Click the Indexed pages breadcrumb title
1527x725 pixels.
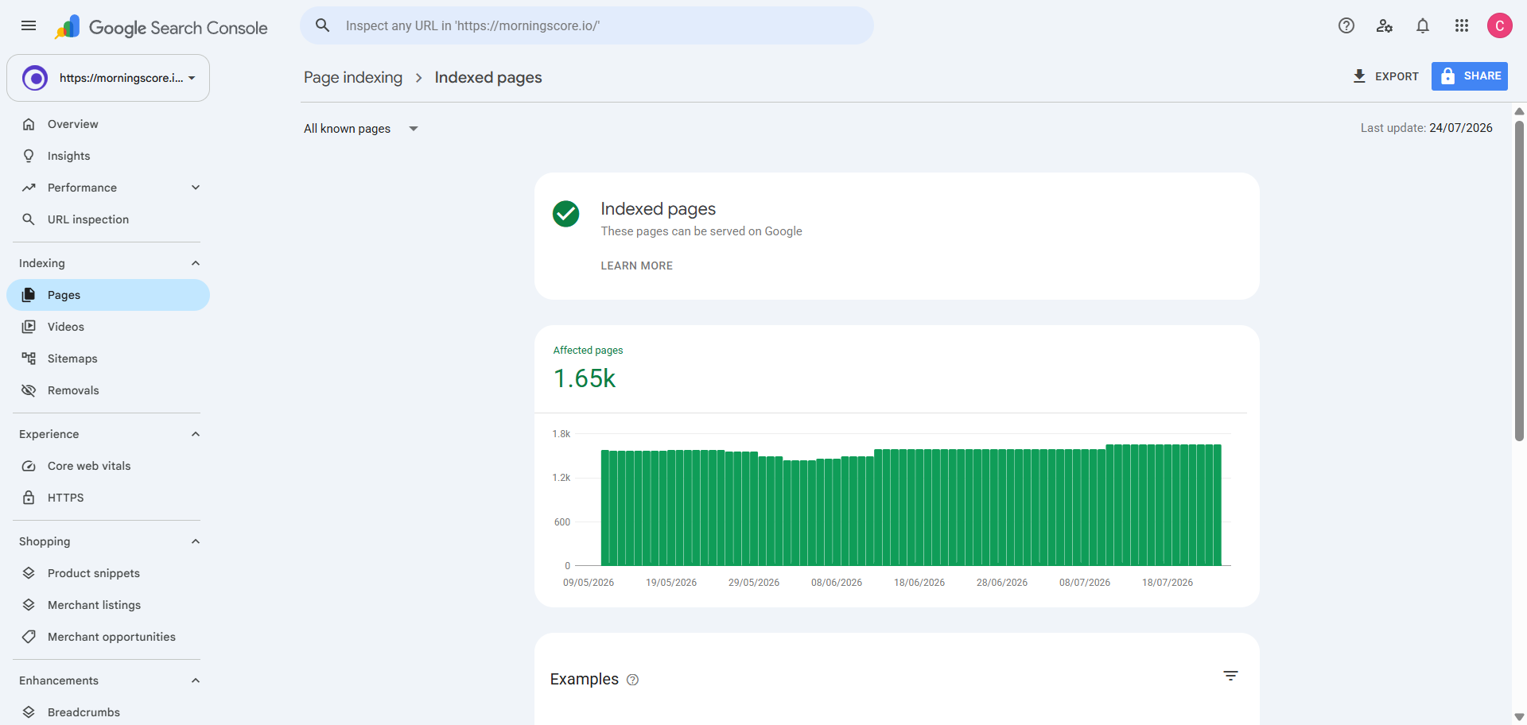tap(488, 77)
